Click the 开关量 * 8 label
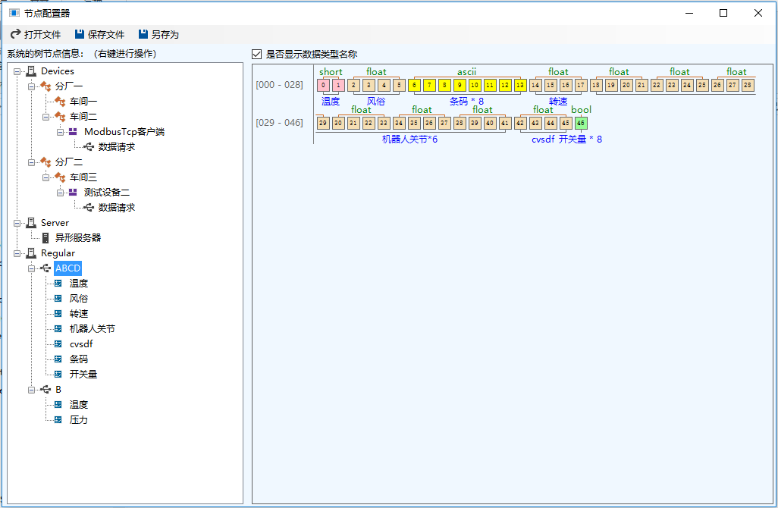Screen dimensions: 778x508 click(581, 140)
